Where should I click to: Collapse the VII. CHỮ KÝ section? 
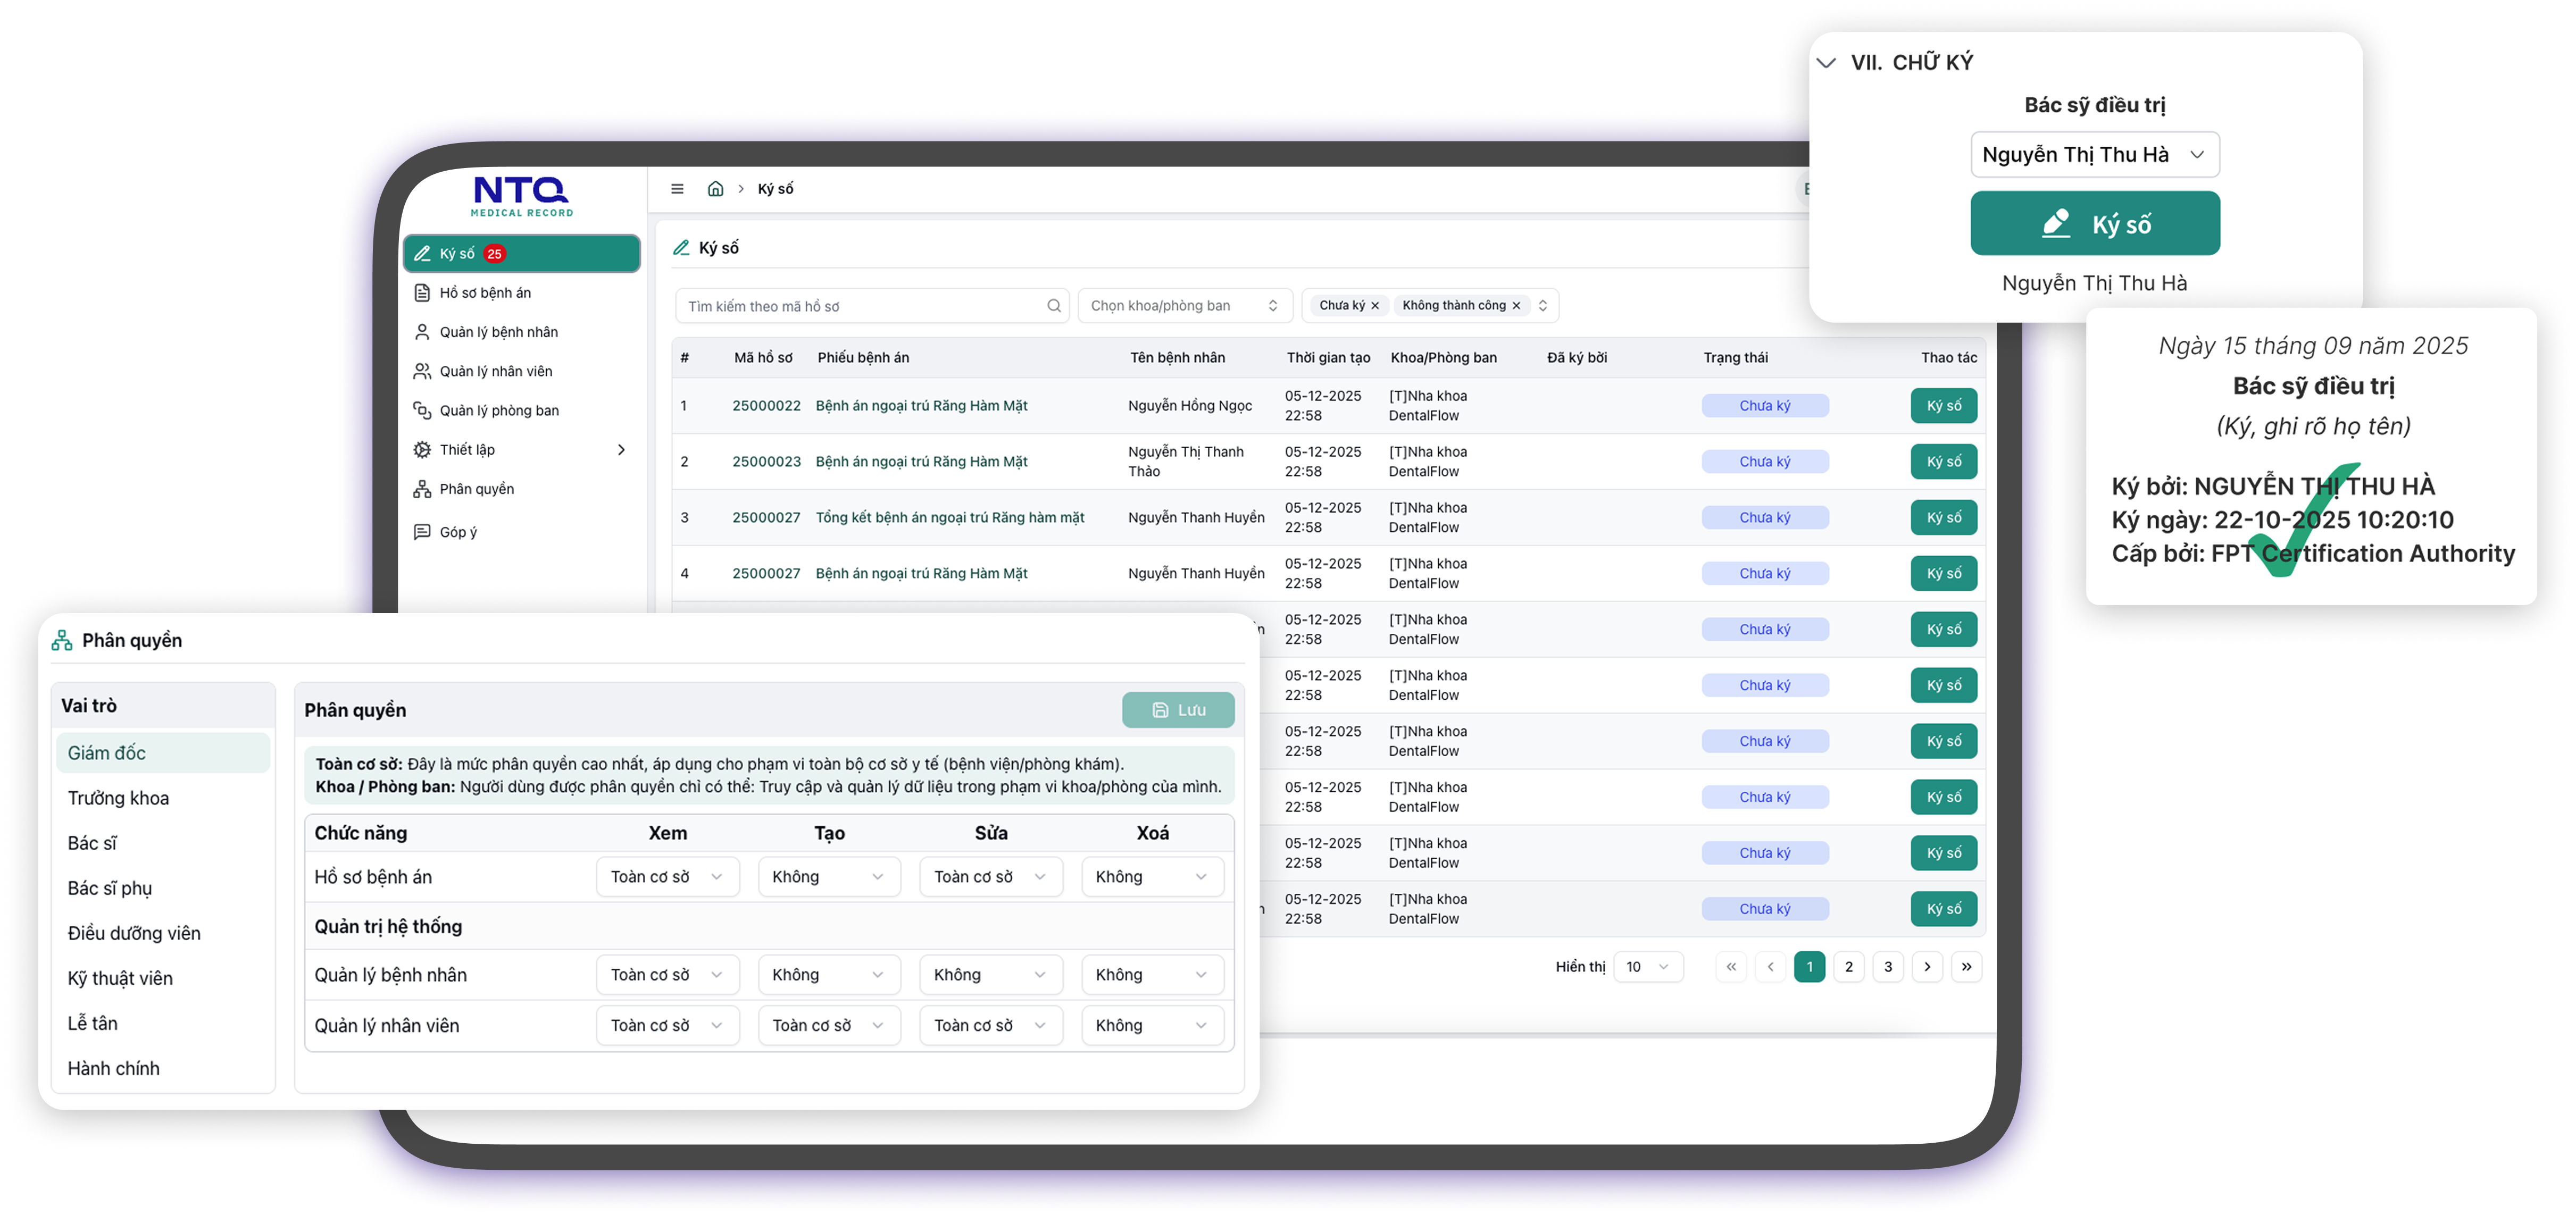(1826, 63)
